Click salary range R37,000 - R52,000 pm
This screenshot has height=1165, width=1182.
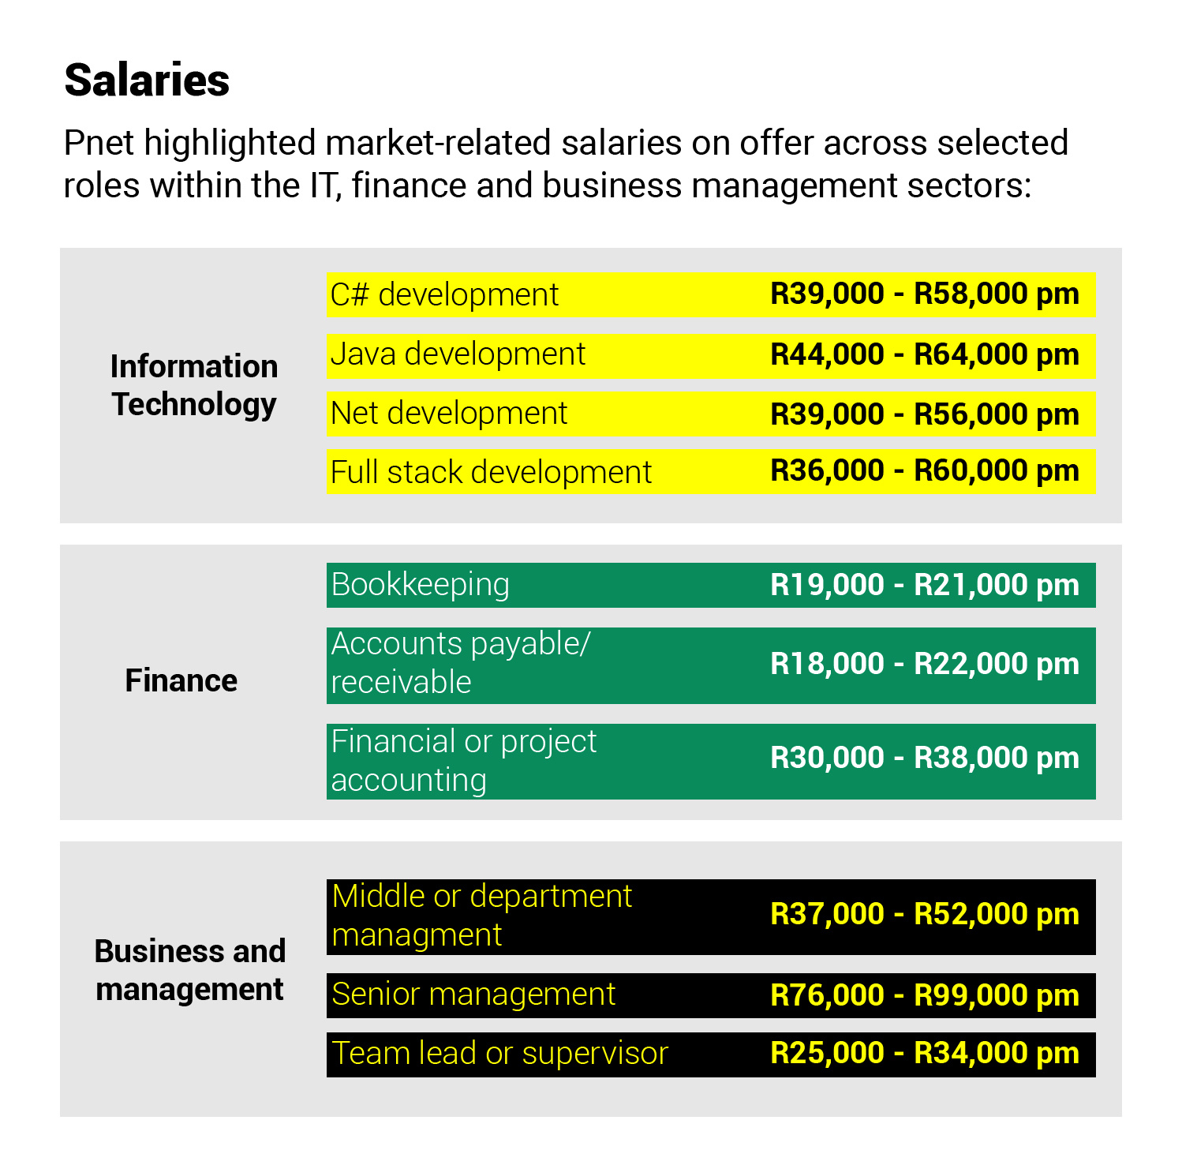tap(925, 914)
